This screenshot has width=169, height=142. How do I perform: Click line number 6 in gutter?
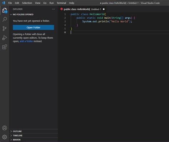tap(65, 32)
